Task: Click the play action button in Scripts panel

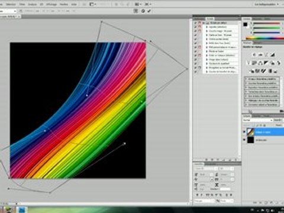Action: 218,159
